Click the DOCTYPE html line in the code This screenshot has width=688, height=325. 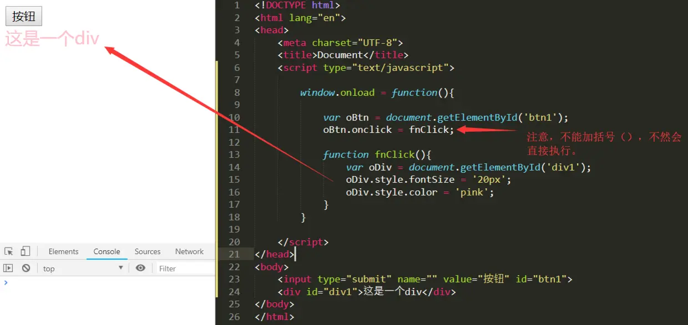point(297,5)
